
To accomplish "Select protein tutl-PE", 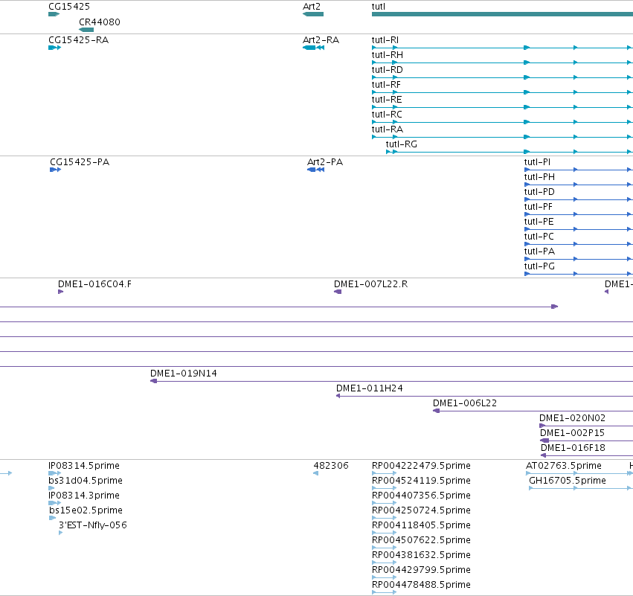I will point(539,222).
